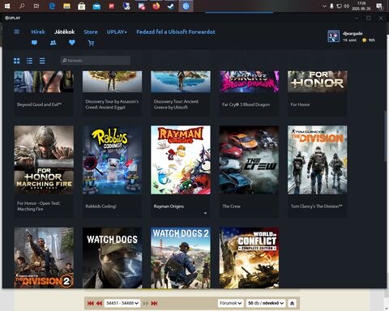The image size is (389, 311).
Task: Open the Fedezd fel a Ubisoft Forwardot tab
Action: tap(176, 32)
